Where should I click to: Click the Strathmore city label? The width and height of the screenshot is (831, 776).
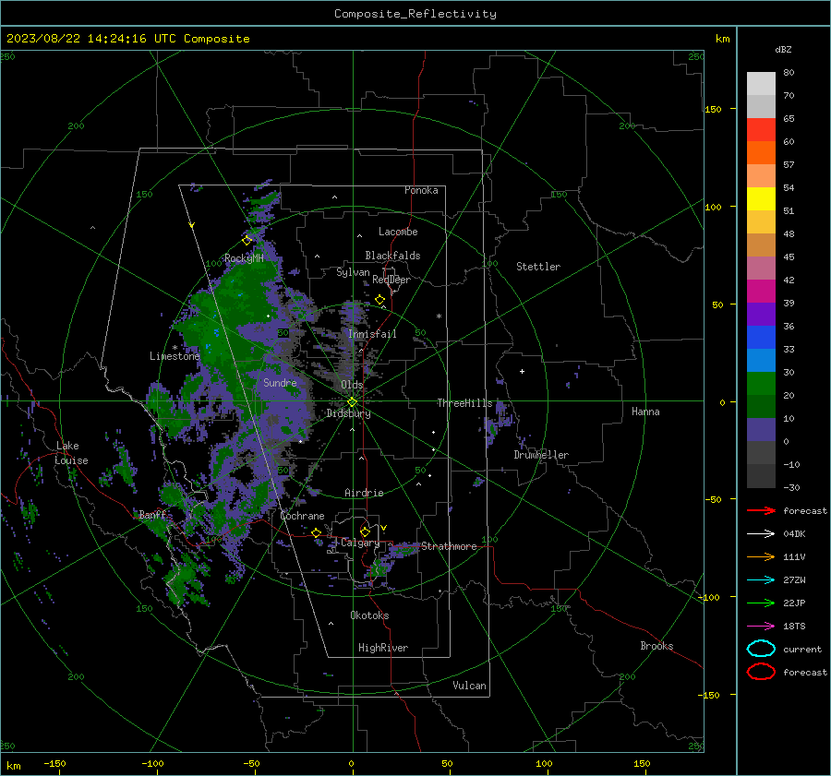click(x=449, y=546)
